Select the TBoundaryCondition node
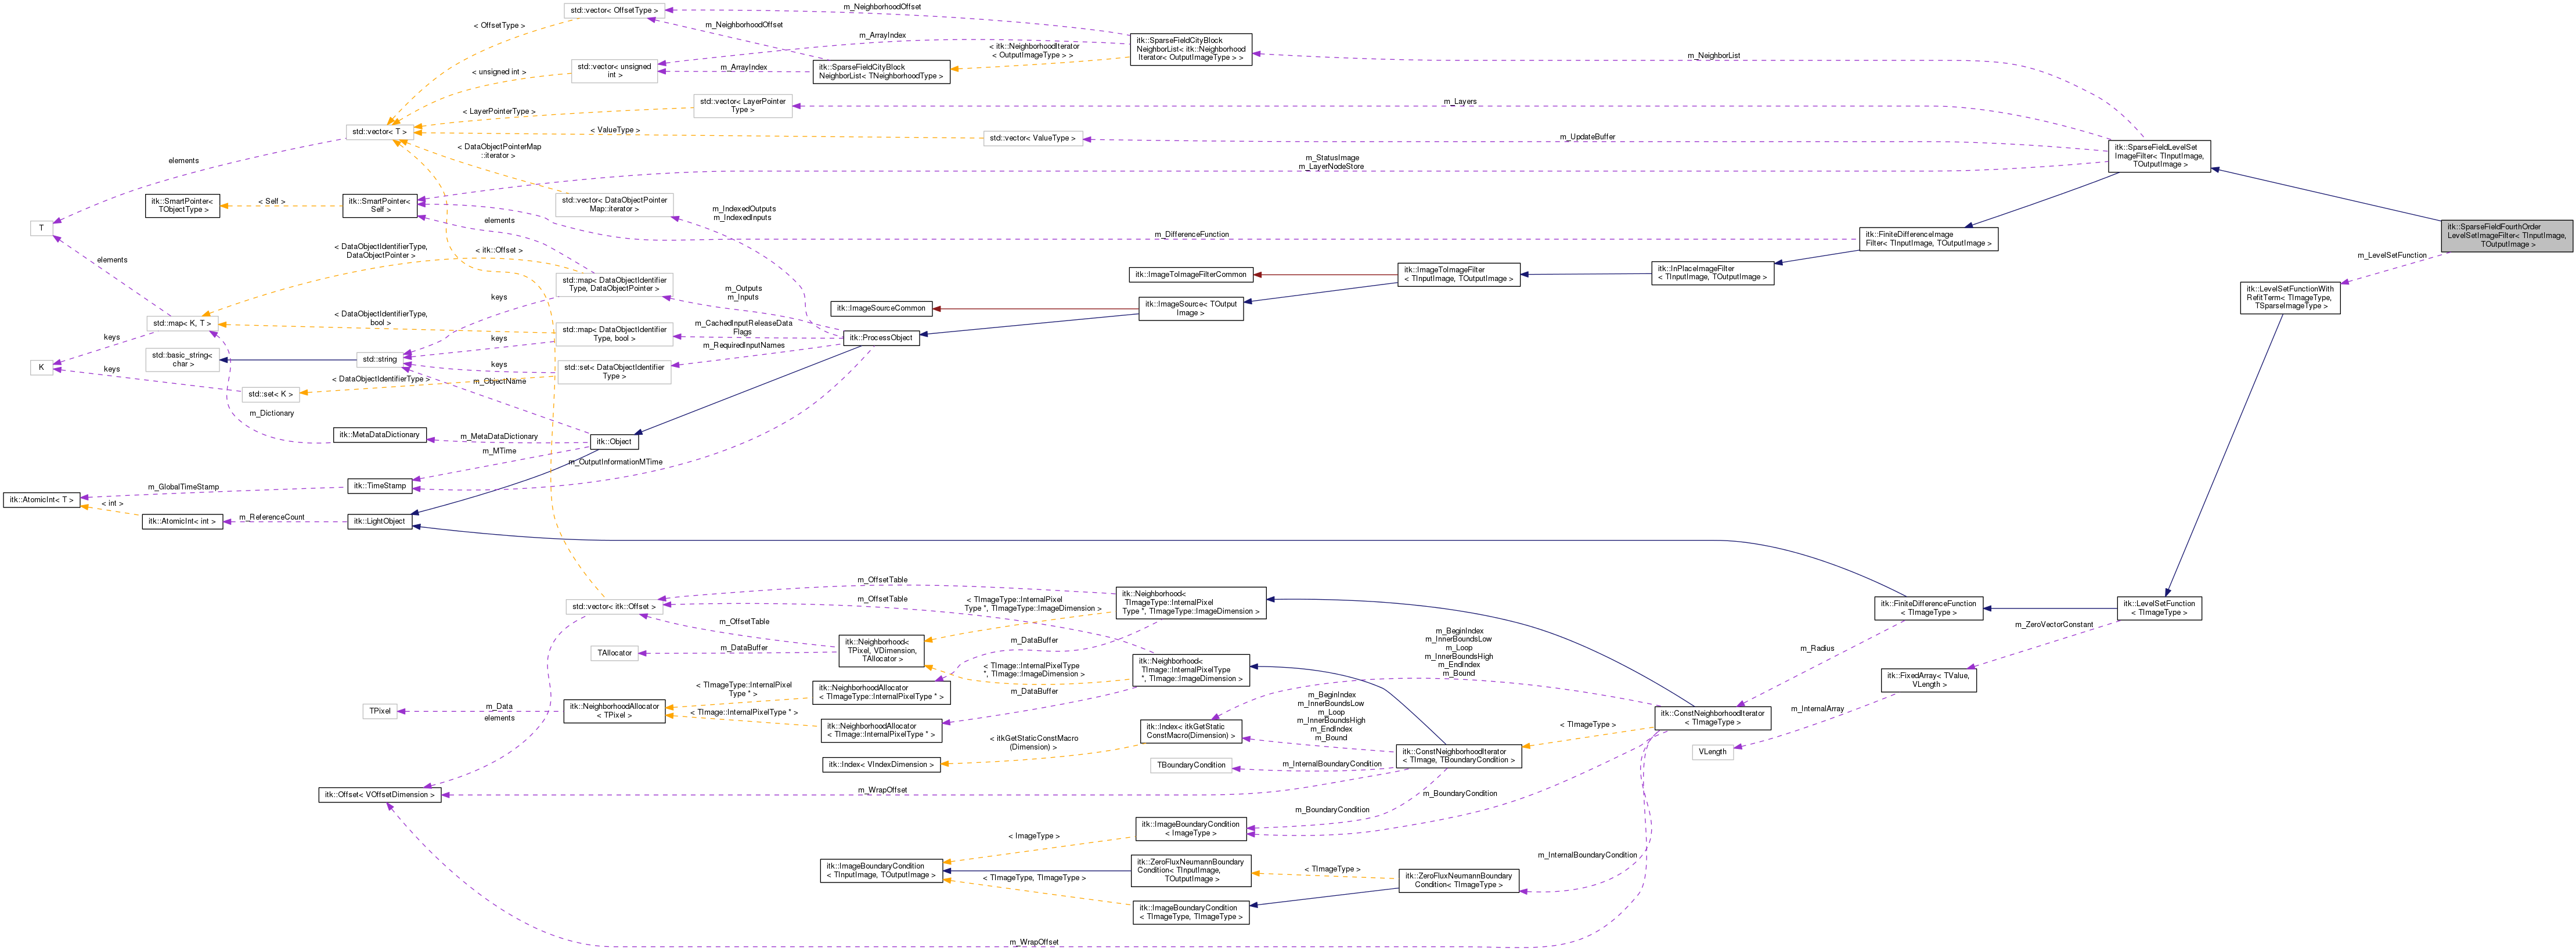This screenshot has width=2576, height=951. 1190,765
